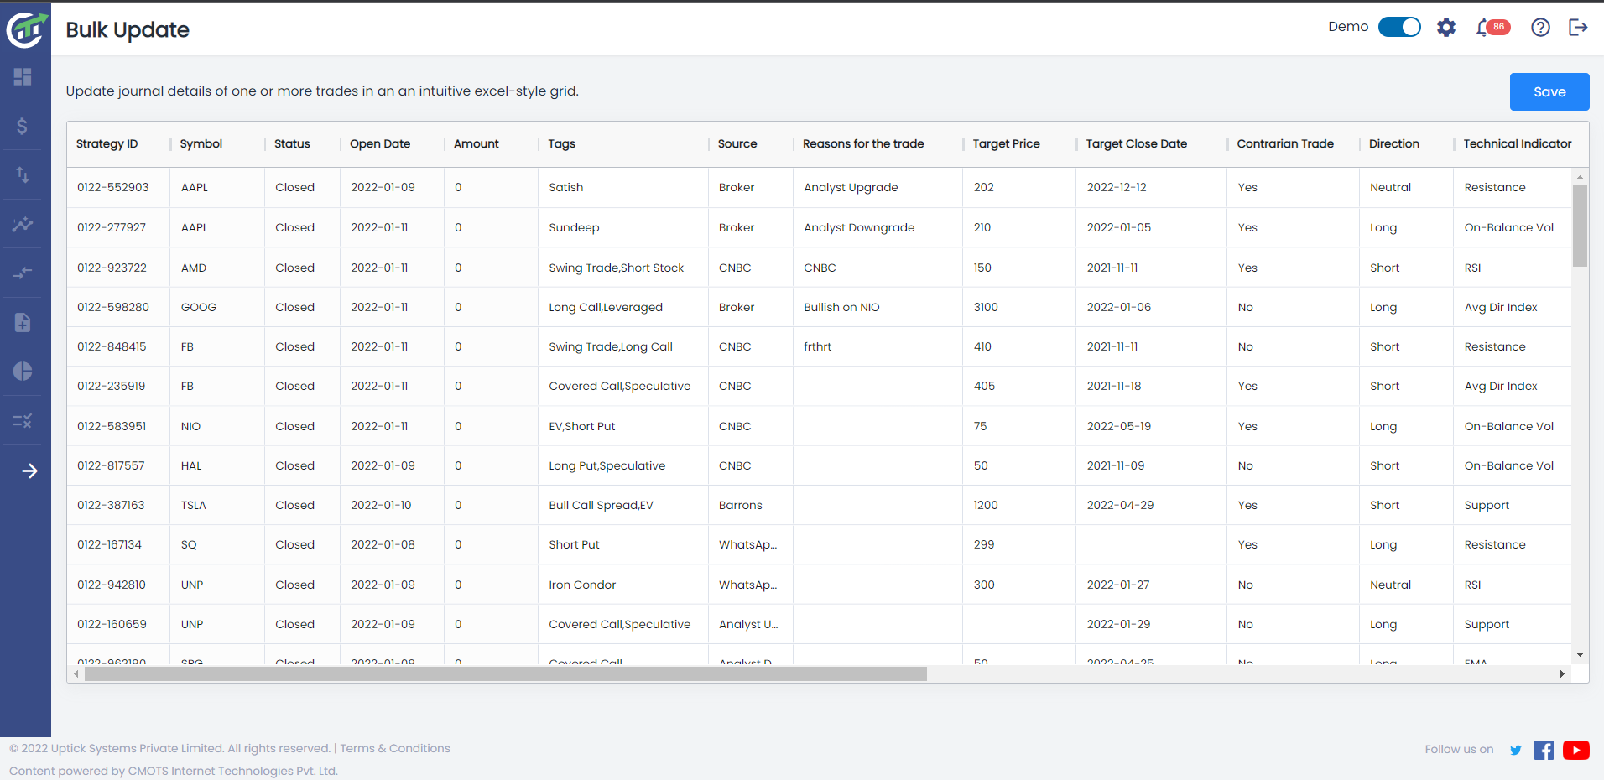The height and width of the screenshot is (780, 1604).
Task: Open the dollar sign sidebar icon
Action: [23, 126]
